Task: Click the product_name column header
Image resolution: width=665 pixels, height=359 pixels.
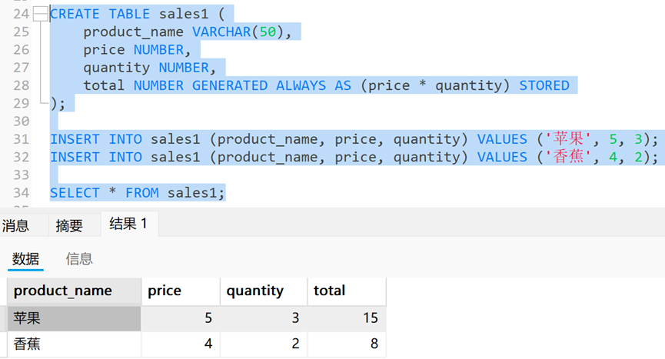Action: pos(63,291)
